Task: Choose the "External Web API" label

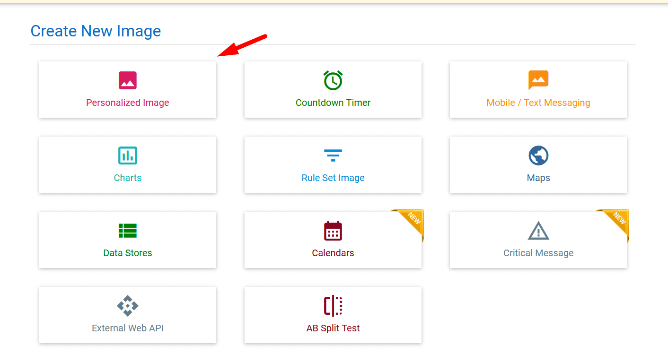Action: (x=127, y=328)
